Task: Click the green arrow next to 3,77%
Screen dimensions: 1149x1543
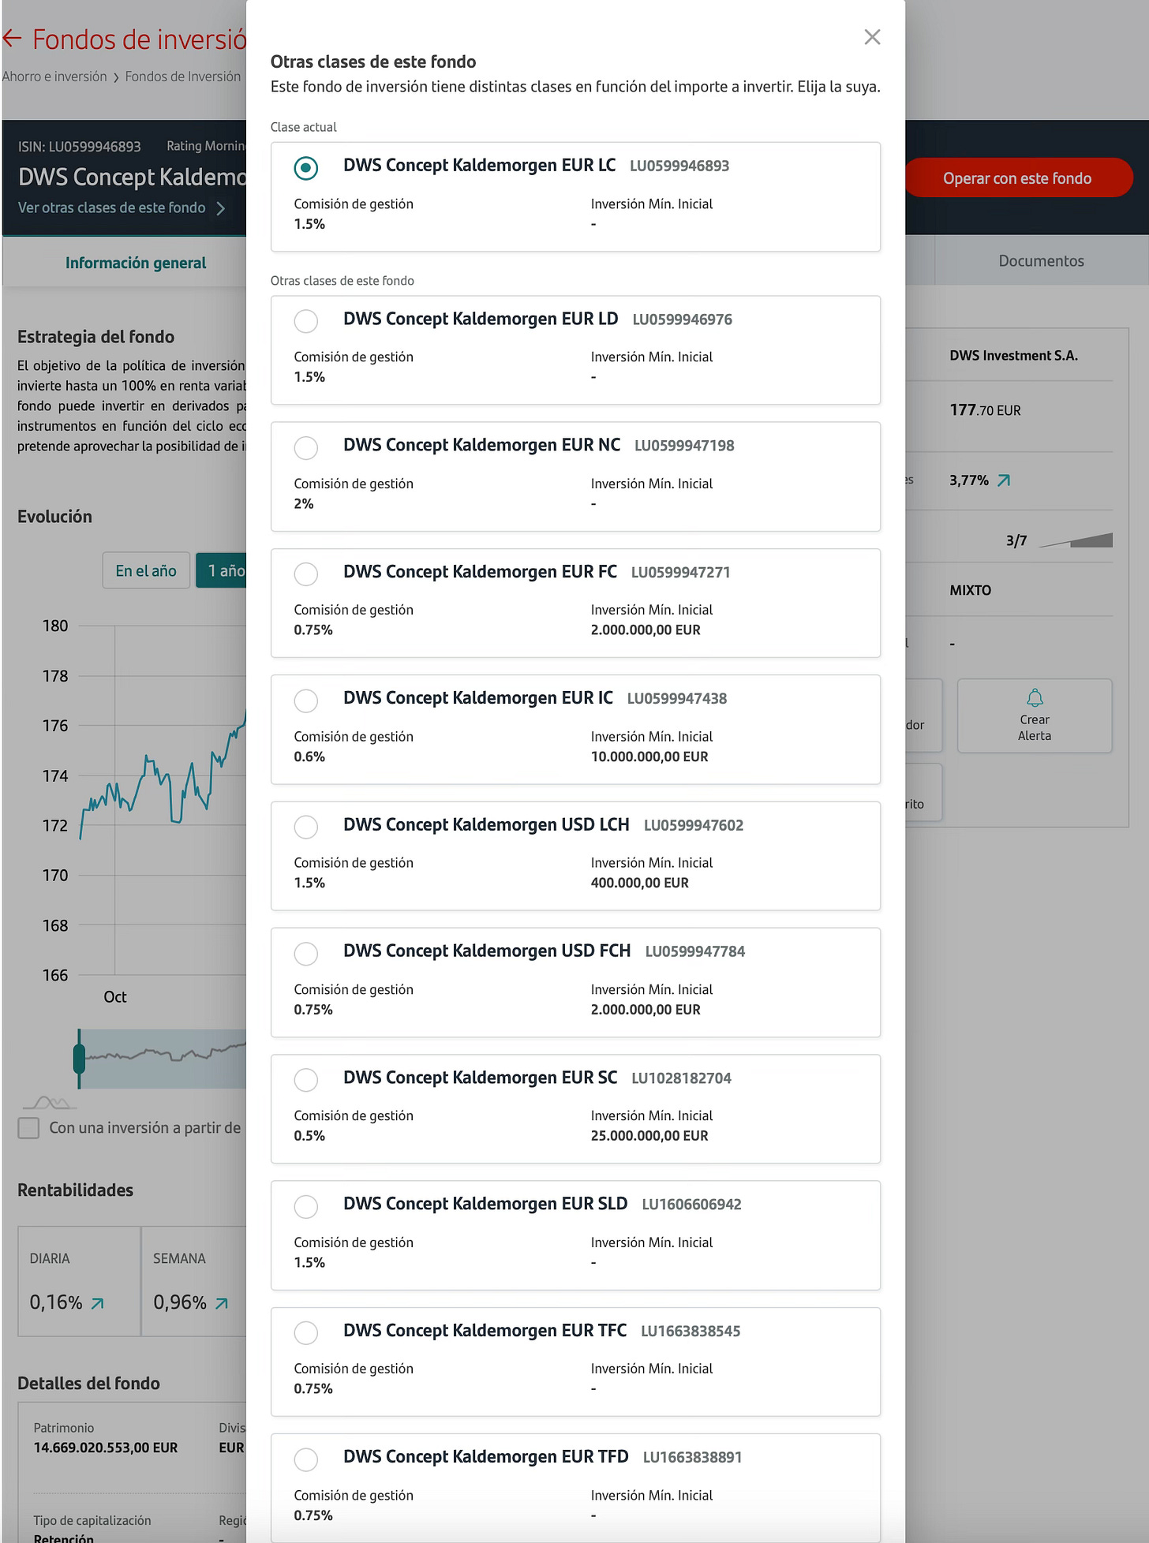Action: 1004,480
